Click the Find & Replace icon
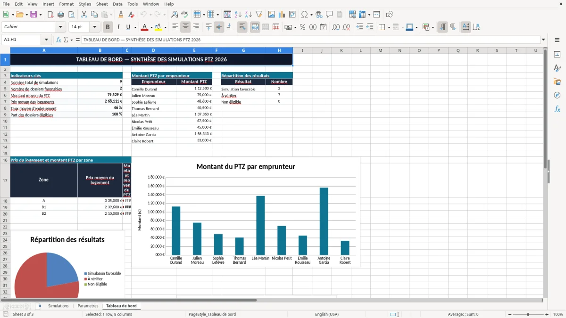 [175, 15]
